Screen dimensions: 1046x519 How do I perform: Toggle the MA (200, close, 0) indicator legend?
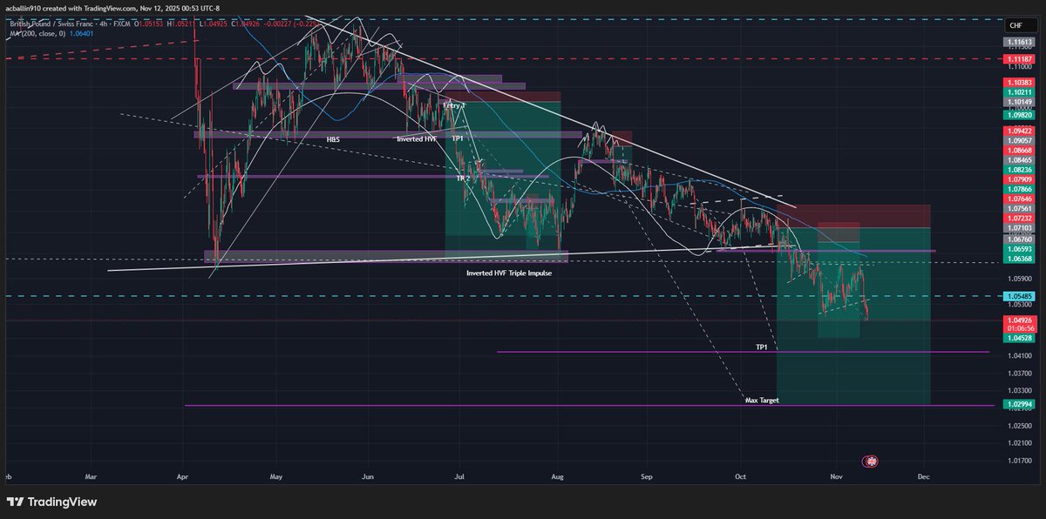(38, 33)
